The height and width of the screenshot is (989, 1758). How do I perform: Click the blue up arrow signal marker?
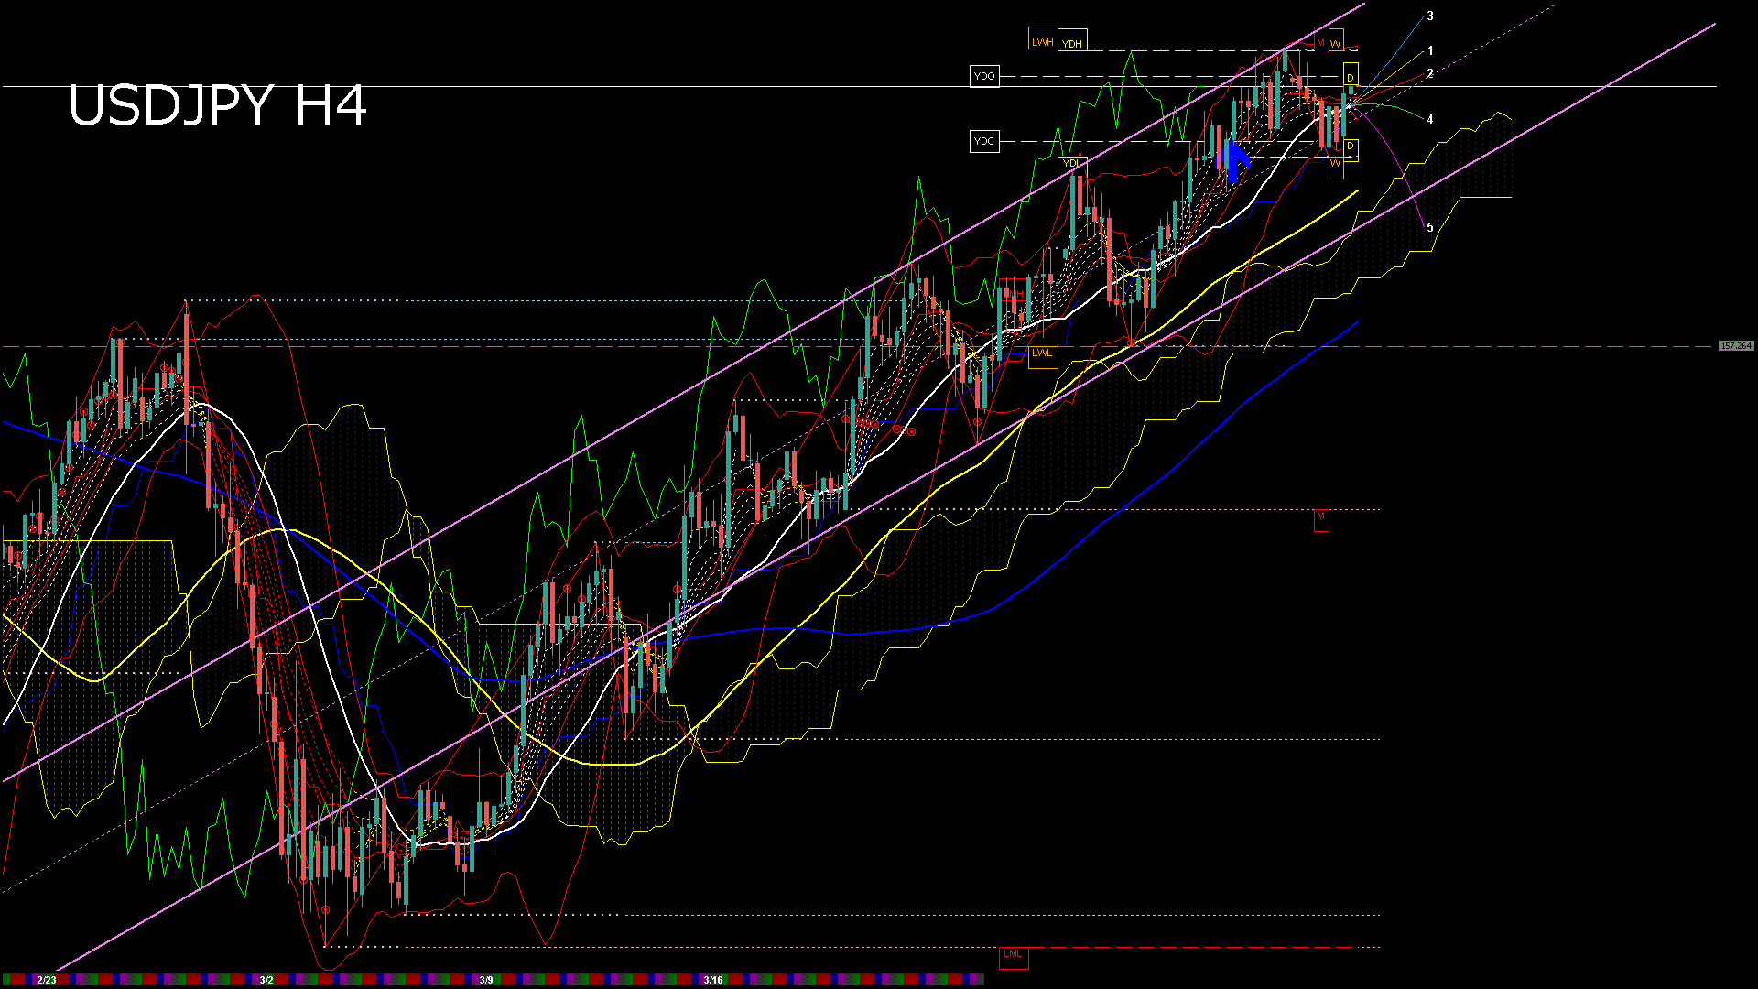(1235, 161)
